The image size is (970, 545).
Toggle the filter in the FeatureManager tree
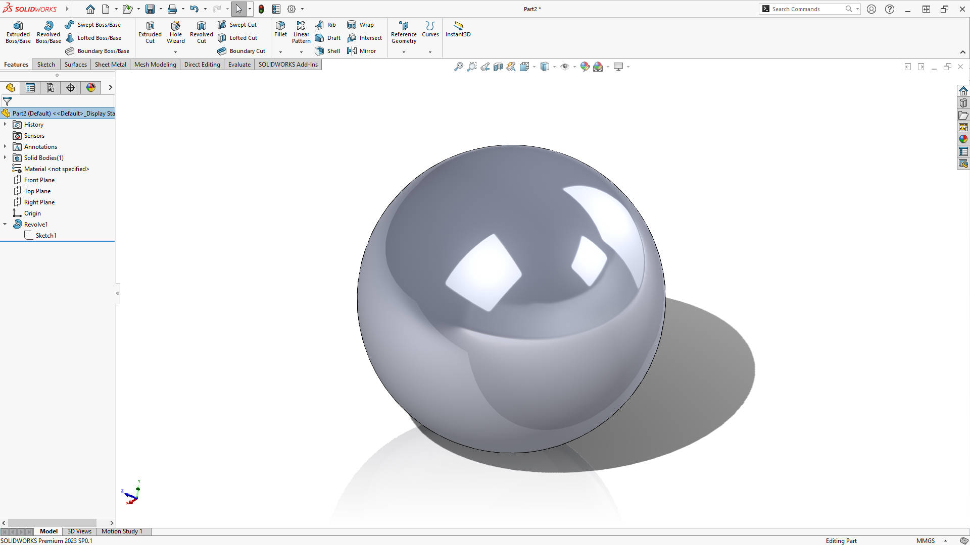tap(7, 101)
